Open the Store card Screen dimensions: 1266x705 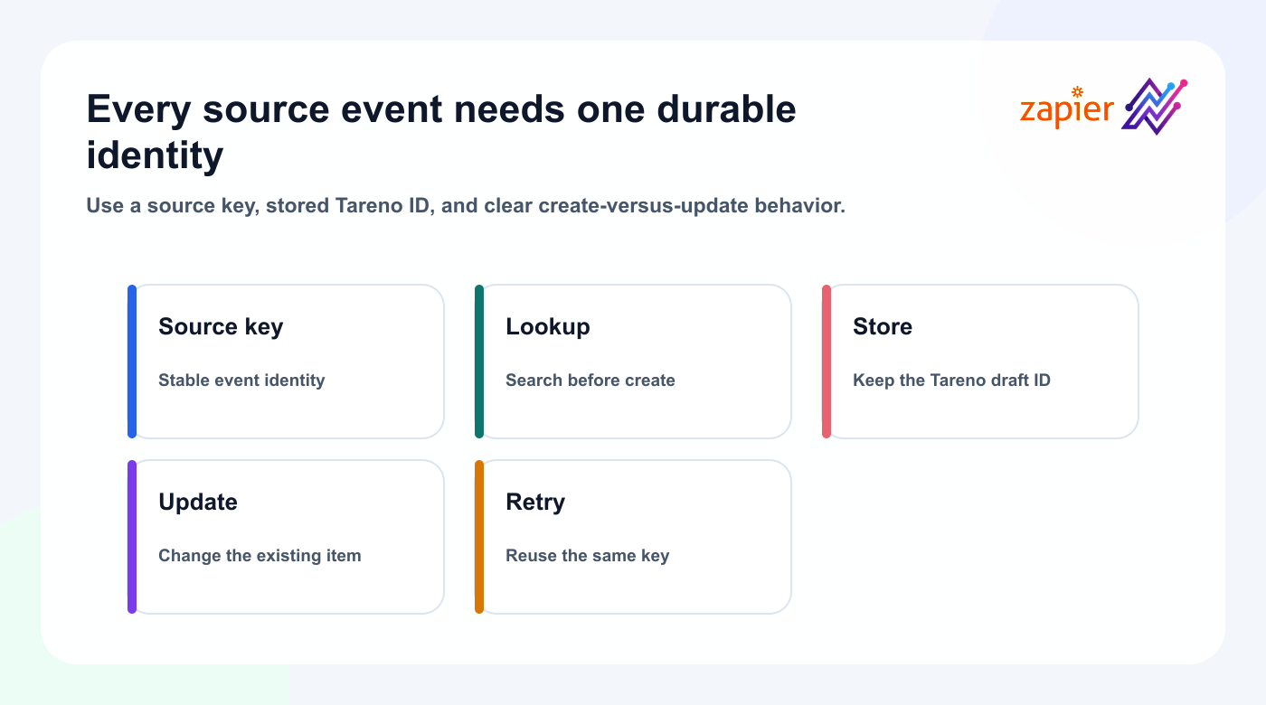[x=980, y=362]
